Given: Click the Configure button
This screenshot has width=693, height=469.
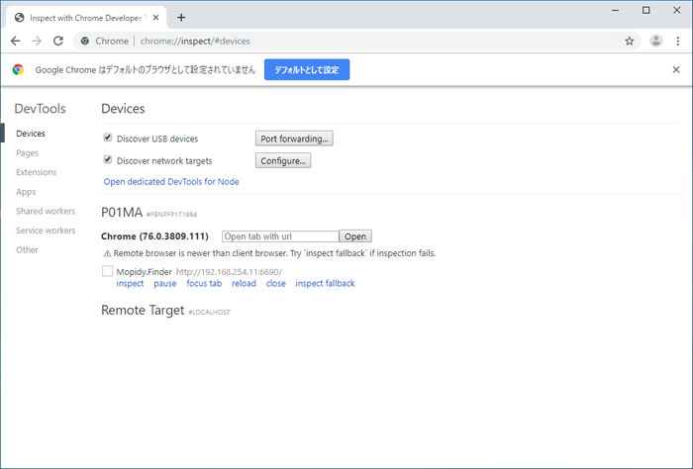Looking at the screenshot, I should [283, 160].
